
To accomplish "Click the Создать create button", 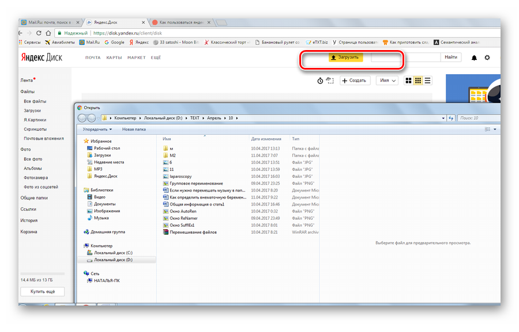I will coord(355,81).
